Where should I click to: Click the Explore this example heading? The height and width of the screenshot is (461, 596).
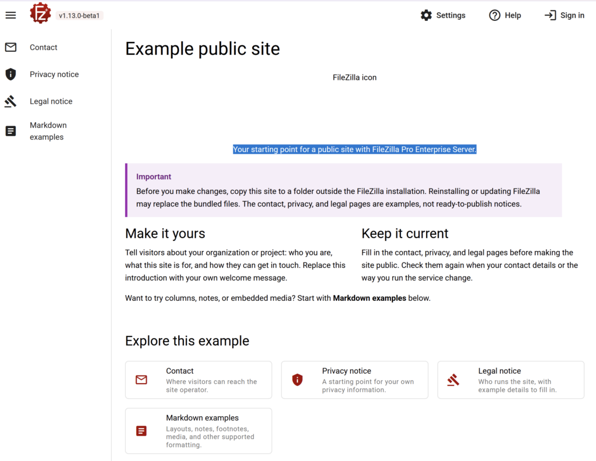pos(187,341)
